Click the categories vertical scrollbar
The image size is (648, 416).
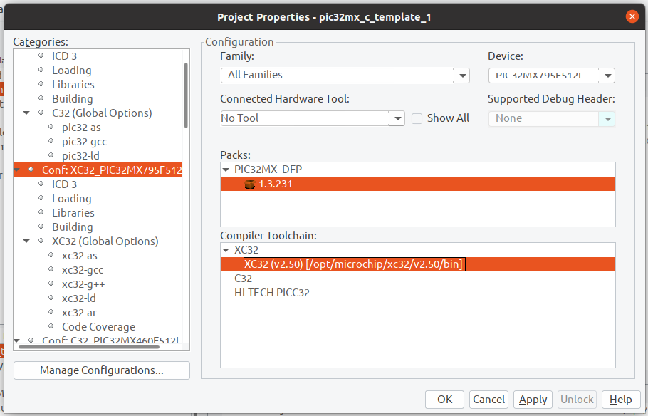click(x=186, y=95)
